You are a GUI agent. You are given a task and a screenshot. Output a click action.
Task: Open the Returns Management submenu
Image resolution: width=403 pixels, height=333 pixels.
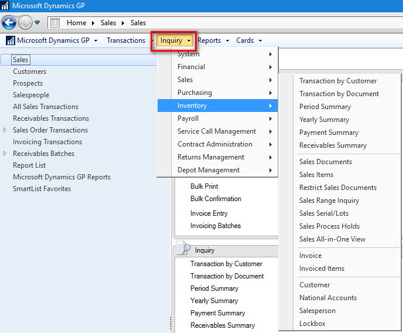pos(218,157)
